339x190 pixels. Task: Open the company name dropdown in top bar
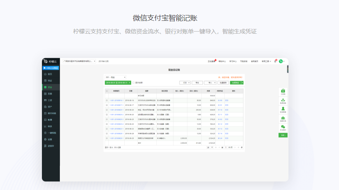pos(79,61)
